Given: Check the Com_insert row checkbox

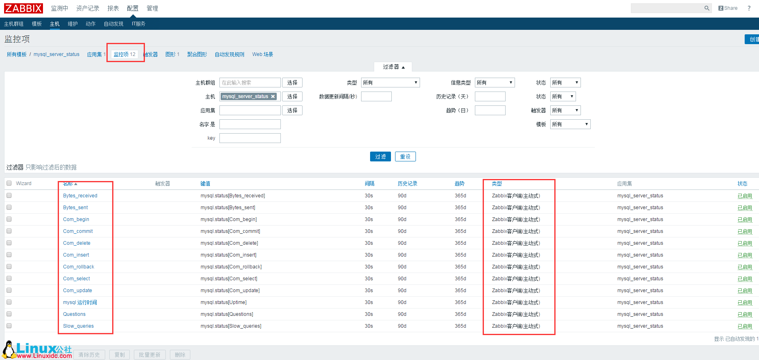Looking at the screenshot, I should [x=9, y=255].
